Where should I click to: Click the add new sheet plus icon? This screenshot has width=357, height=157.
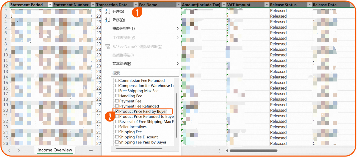click(x=91, y=151)
